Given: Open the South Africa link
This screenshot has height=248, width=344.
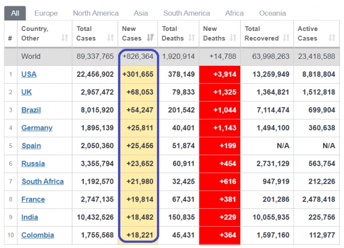Looking at the screenshot, I should (42, 182).
